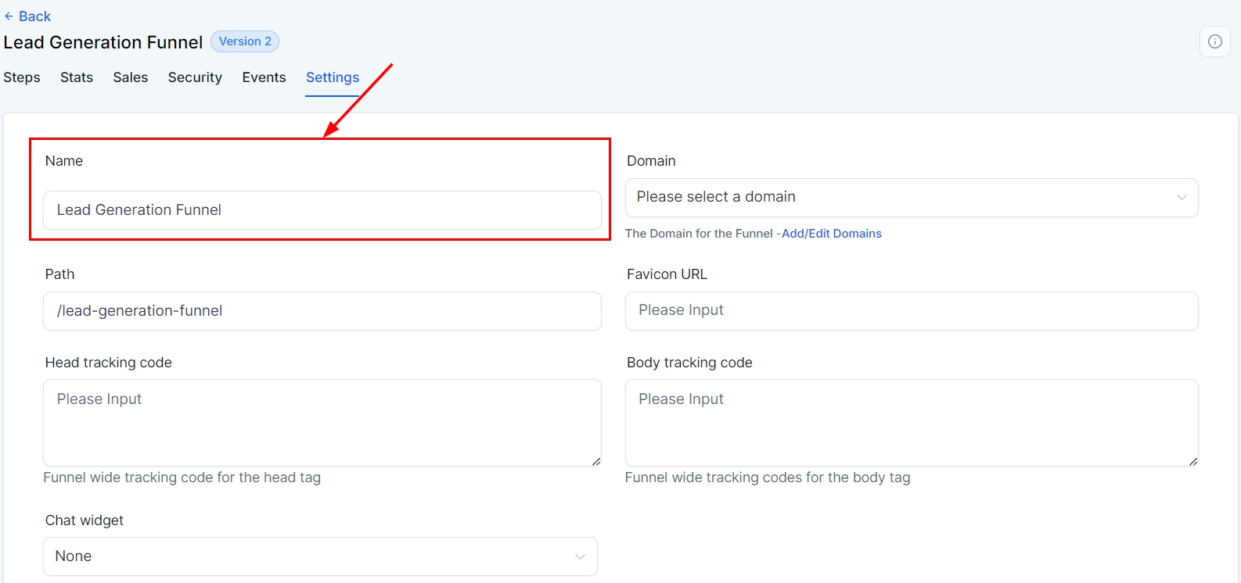Expand the Chat widget dropdown chevron
Screen dimensions: 1241x583
[x=580, y=556]
